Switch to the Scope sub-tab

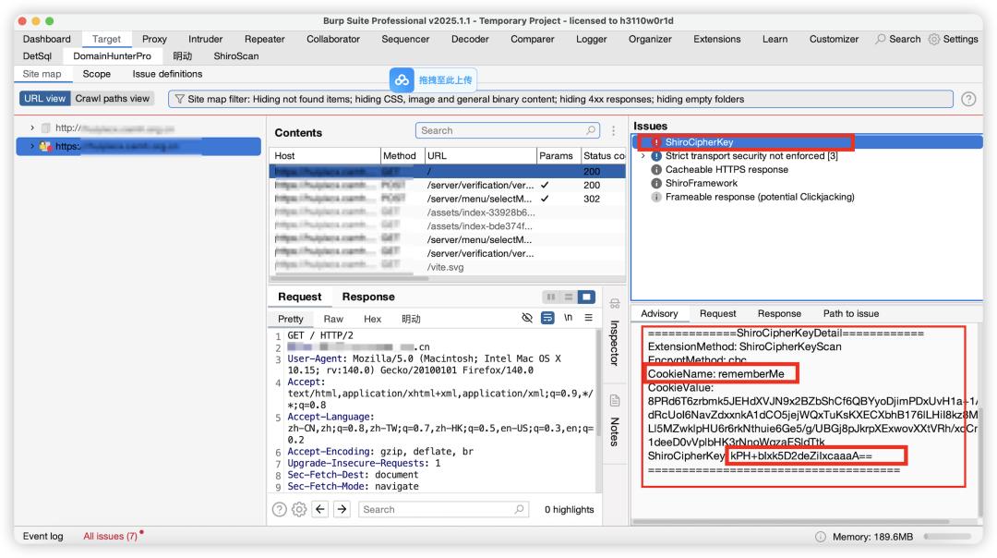pyautogui.click(x=97, y=74)
